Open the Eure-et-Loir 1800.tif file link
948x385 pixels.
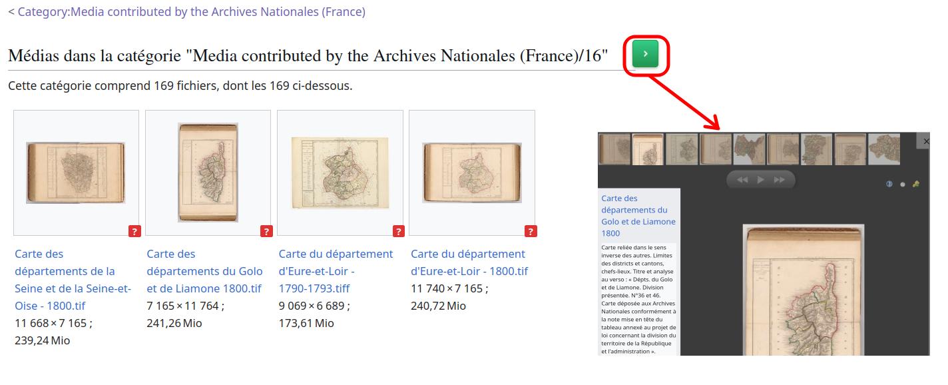pos(469,262)
